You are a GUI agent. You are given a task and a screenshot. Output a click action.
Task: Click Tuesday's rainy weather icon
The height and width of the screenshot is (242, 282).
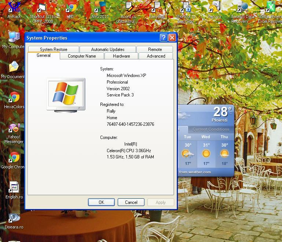[188, 154]
